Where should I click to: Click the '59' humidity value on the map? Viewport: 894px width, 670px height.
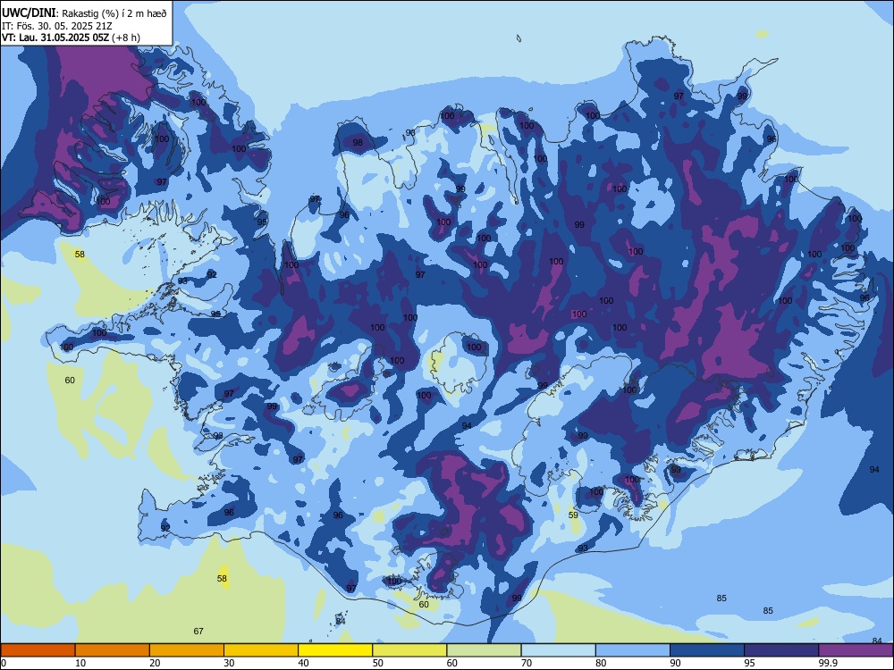(574, 515)
